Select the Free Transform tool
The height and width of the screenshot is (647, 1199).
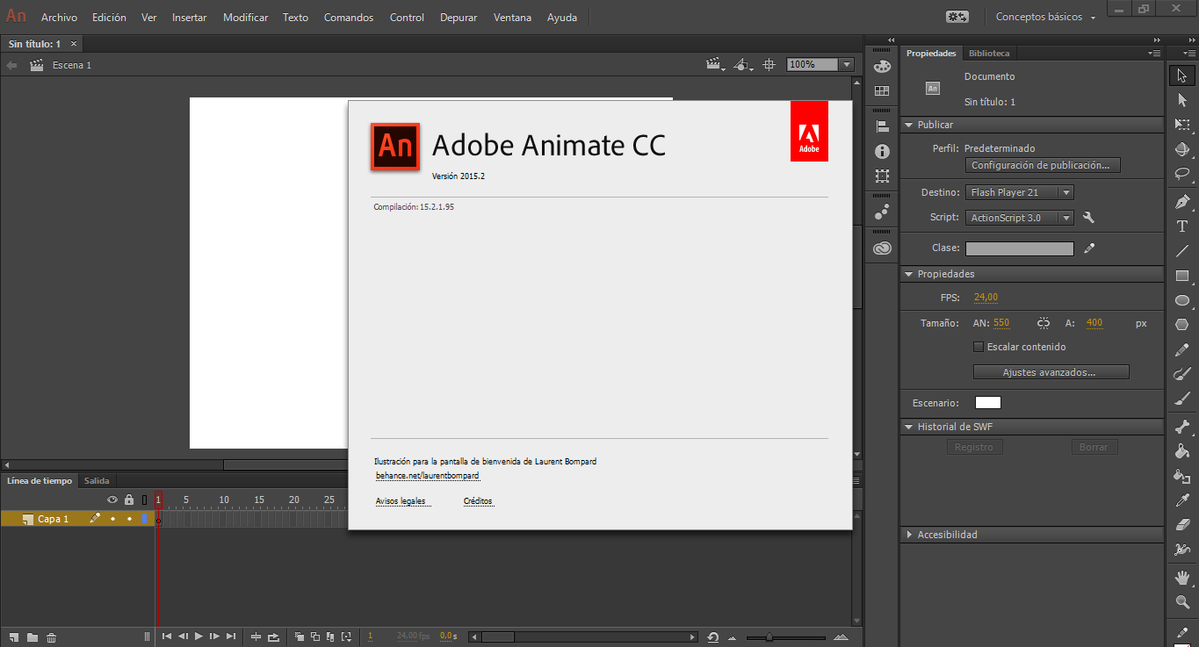(1182, 125)
